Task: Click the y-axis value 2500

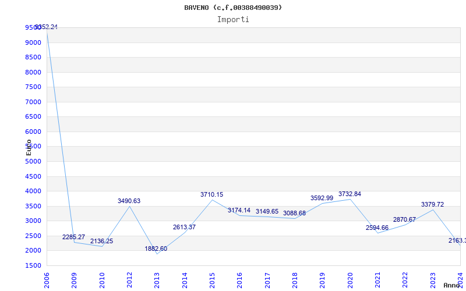Action: pos(33,236)
